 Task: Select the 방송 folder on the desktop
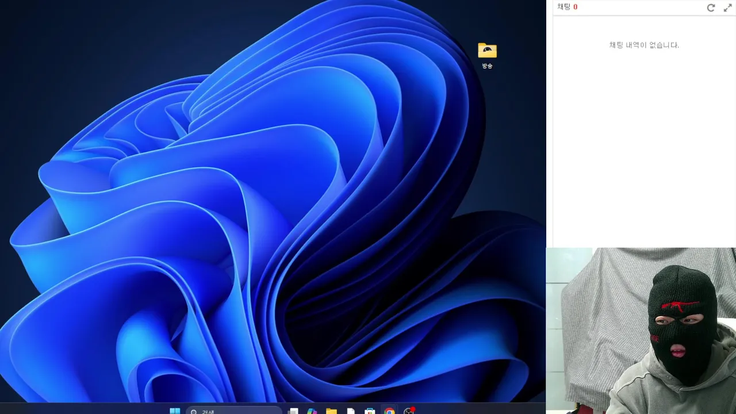(x=487, y=56)
